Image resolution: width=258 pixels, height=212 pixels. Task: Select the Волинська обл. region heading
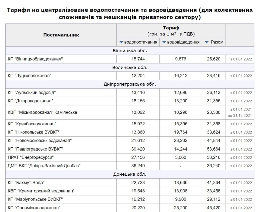(130, 67)
